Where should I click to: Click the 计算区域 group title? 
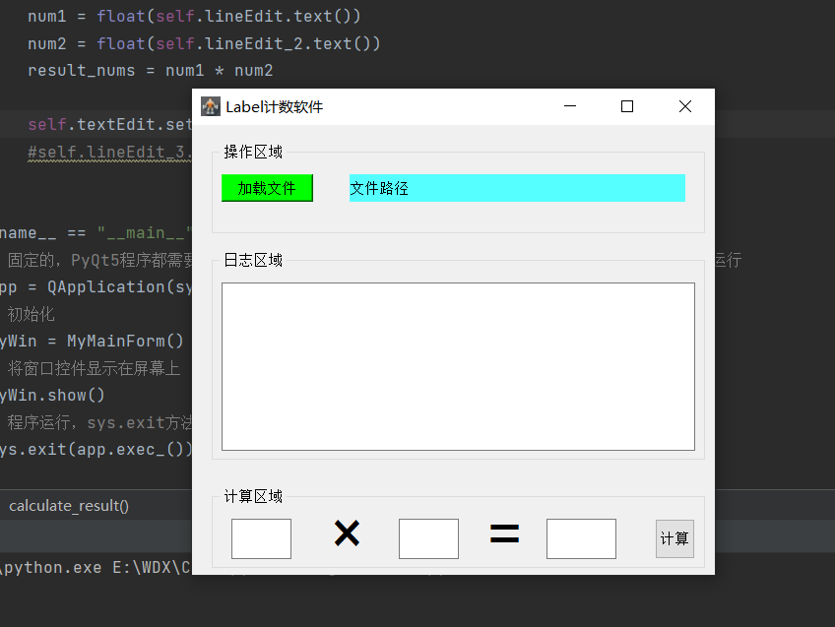253,497
